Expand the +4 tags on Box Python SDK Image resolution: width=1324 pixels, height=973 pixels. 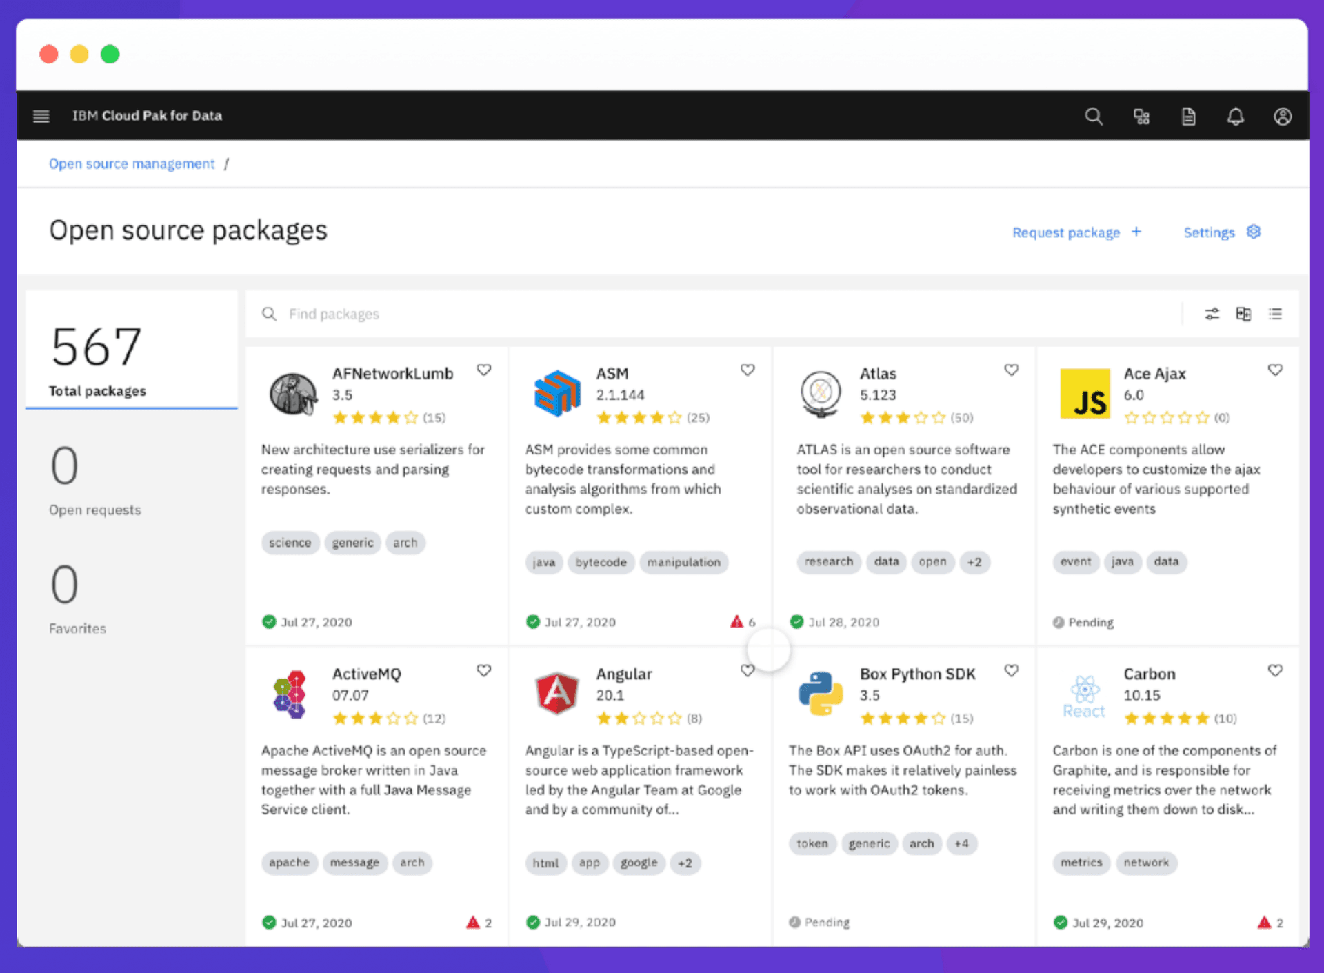pyautogui.click(x=962, y=843)
